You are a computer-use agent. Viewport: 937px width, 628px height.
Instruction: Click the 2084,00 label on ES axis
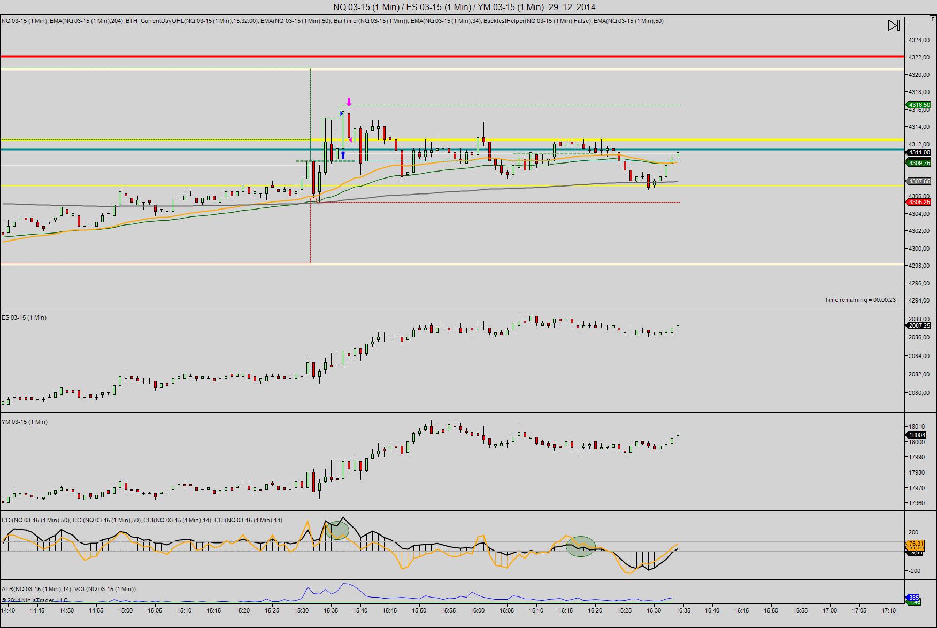coord(919,356)
